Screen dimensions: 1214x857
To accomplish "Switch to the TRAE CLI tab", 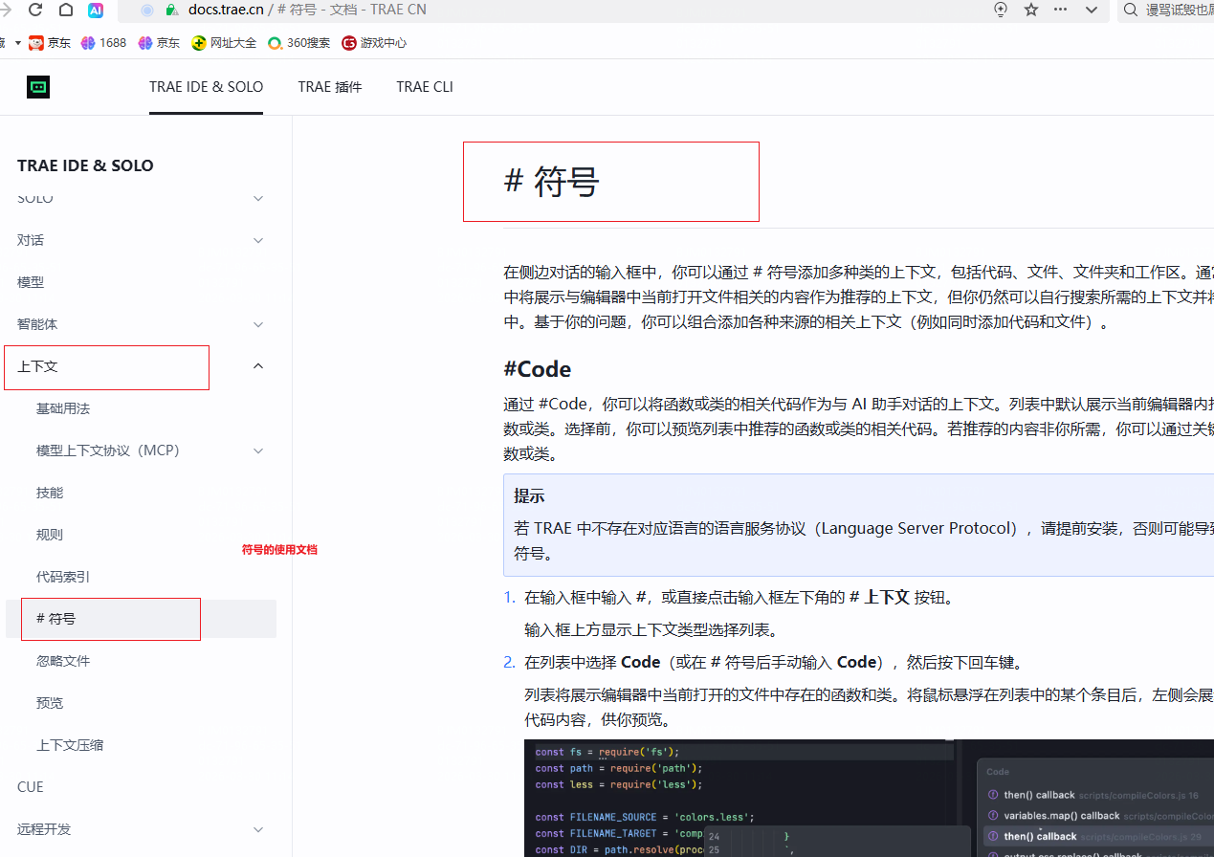I will point(425,87).
